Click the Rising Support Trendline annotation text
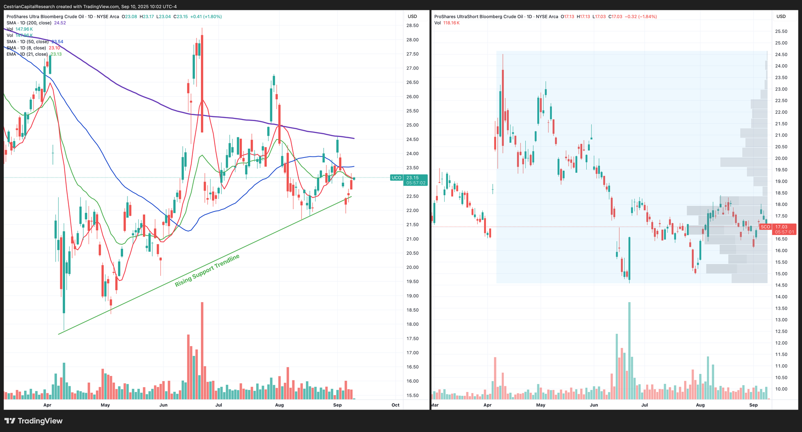Viewport: 802px width, 432px height. click(x=207, y=271)
